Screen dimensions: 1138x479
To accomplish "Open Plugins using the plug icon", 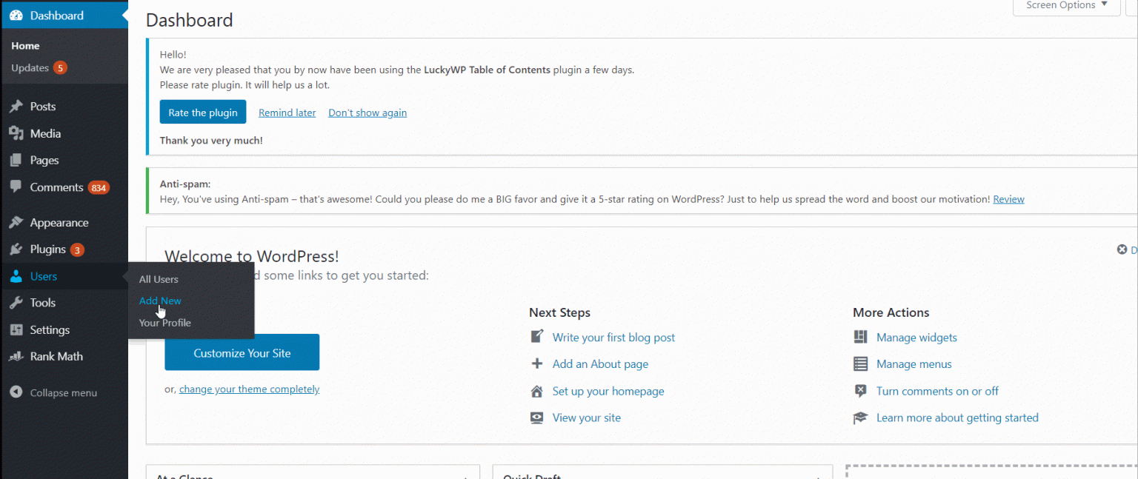I will [16, 249].
